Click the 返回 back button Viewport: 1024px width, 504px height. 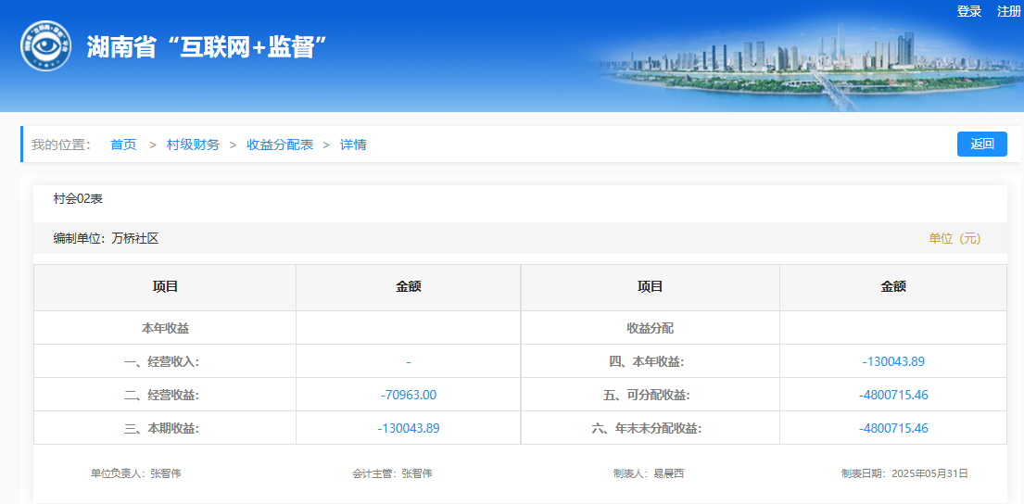[x=982, y=145]
